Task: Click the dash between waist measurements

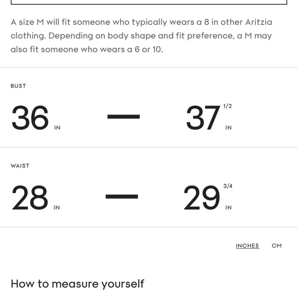Action: tap(122, 196)
